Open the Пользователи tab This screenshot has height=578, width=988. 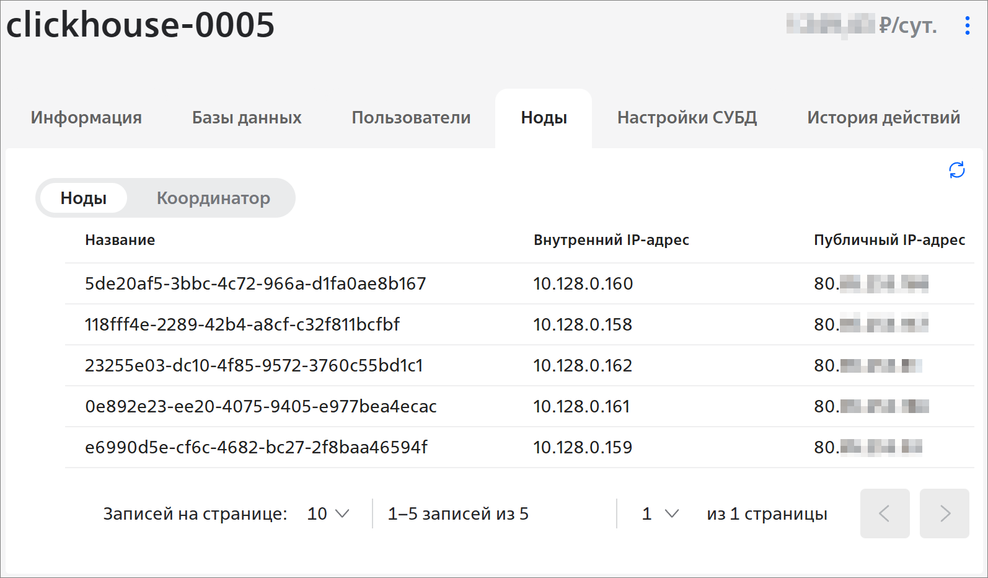tap(411, 117)
